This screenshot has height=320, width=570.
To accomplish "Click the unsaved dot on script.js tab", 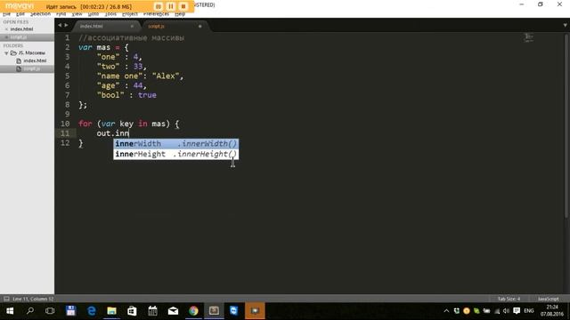I will point(199,26).
